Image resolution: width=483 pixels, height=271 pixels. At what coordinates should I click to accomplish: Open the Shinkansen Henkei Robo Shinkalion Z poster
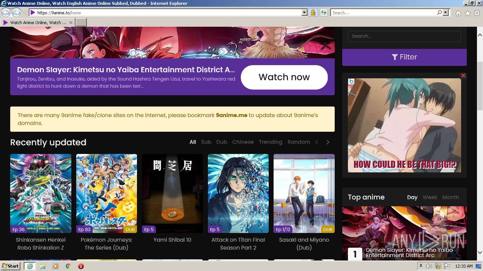coord(41,193)
